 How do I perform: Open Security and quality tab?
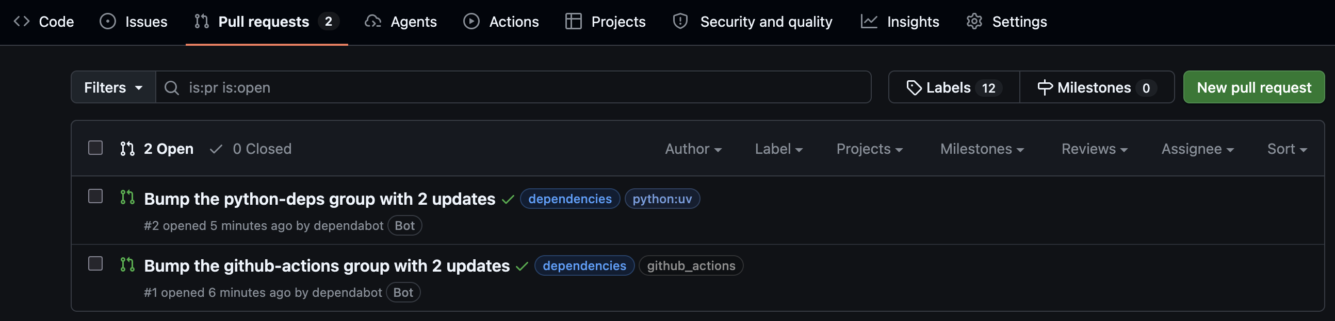pos(753,22)
